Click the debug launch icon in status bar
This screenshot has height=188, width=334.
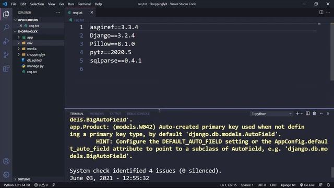(x=54, y=185)
